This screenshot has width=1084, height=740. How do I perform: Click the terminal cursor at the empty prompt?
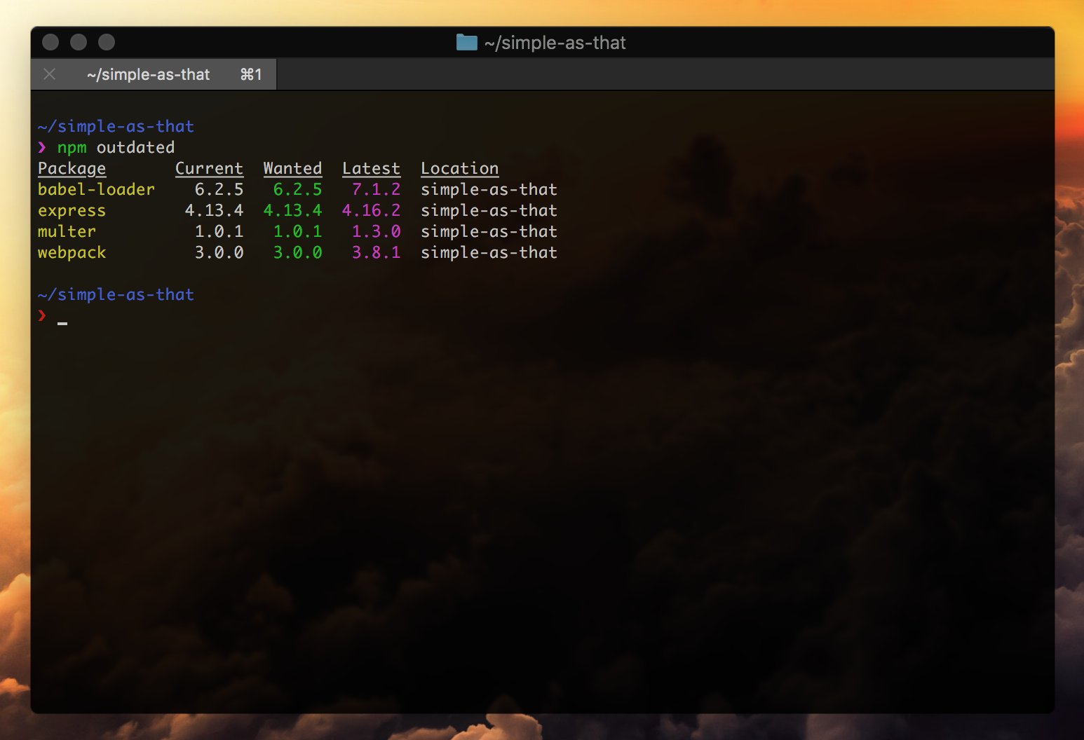[62, 323]
